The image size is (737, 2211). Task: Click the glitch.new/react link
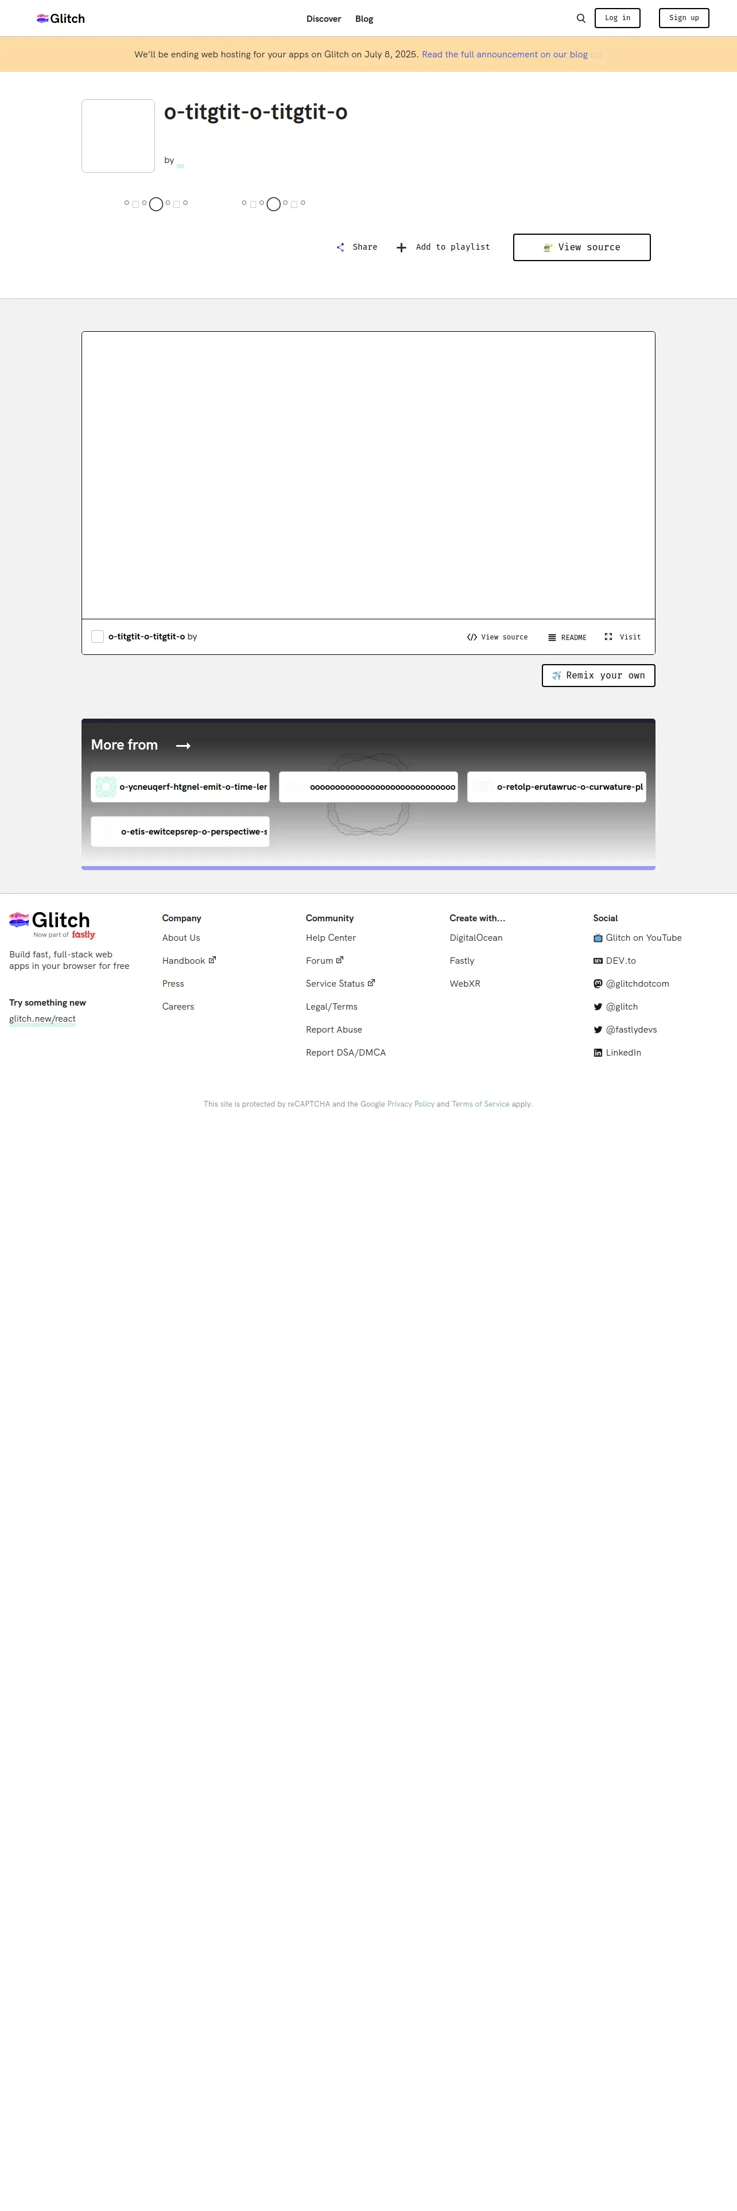[x=42, y=1019]
